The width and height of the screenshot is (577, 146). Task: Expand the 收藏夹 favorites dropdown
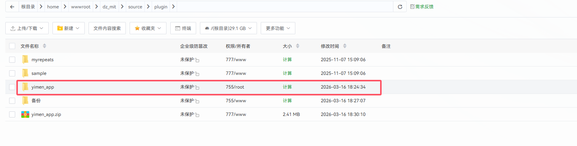tap(148, 28)
